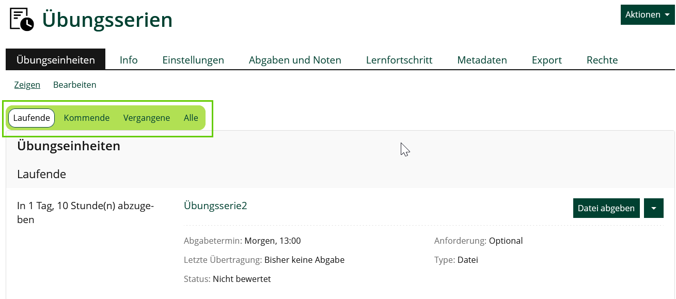Screen dimensions: 676x299
Task: Go to Abgaben und Noten tab
Action: (x=295, y=60)
